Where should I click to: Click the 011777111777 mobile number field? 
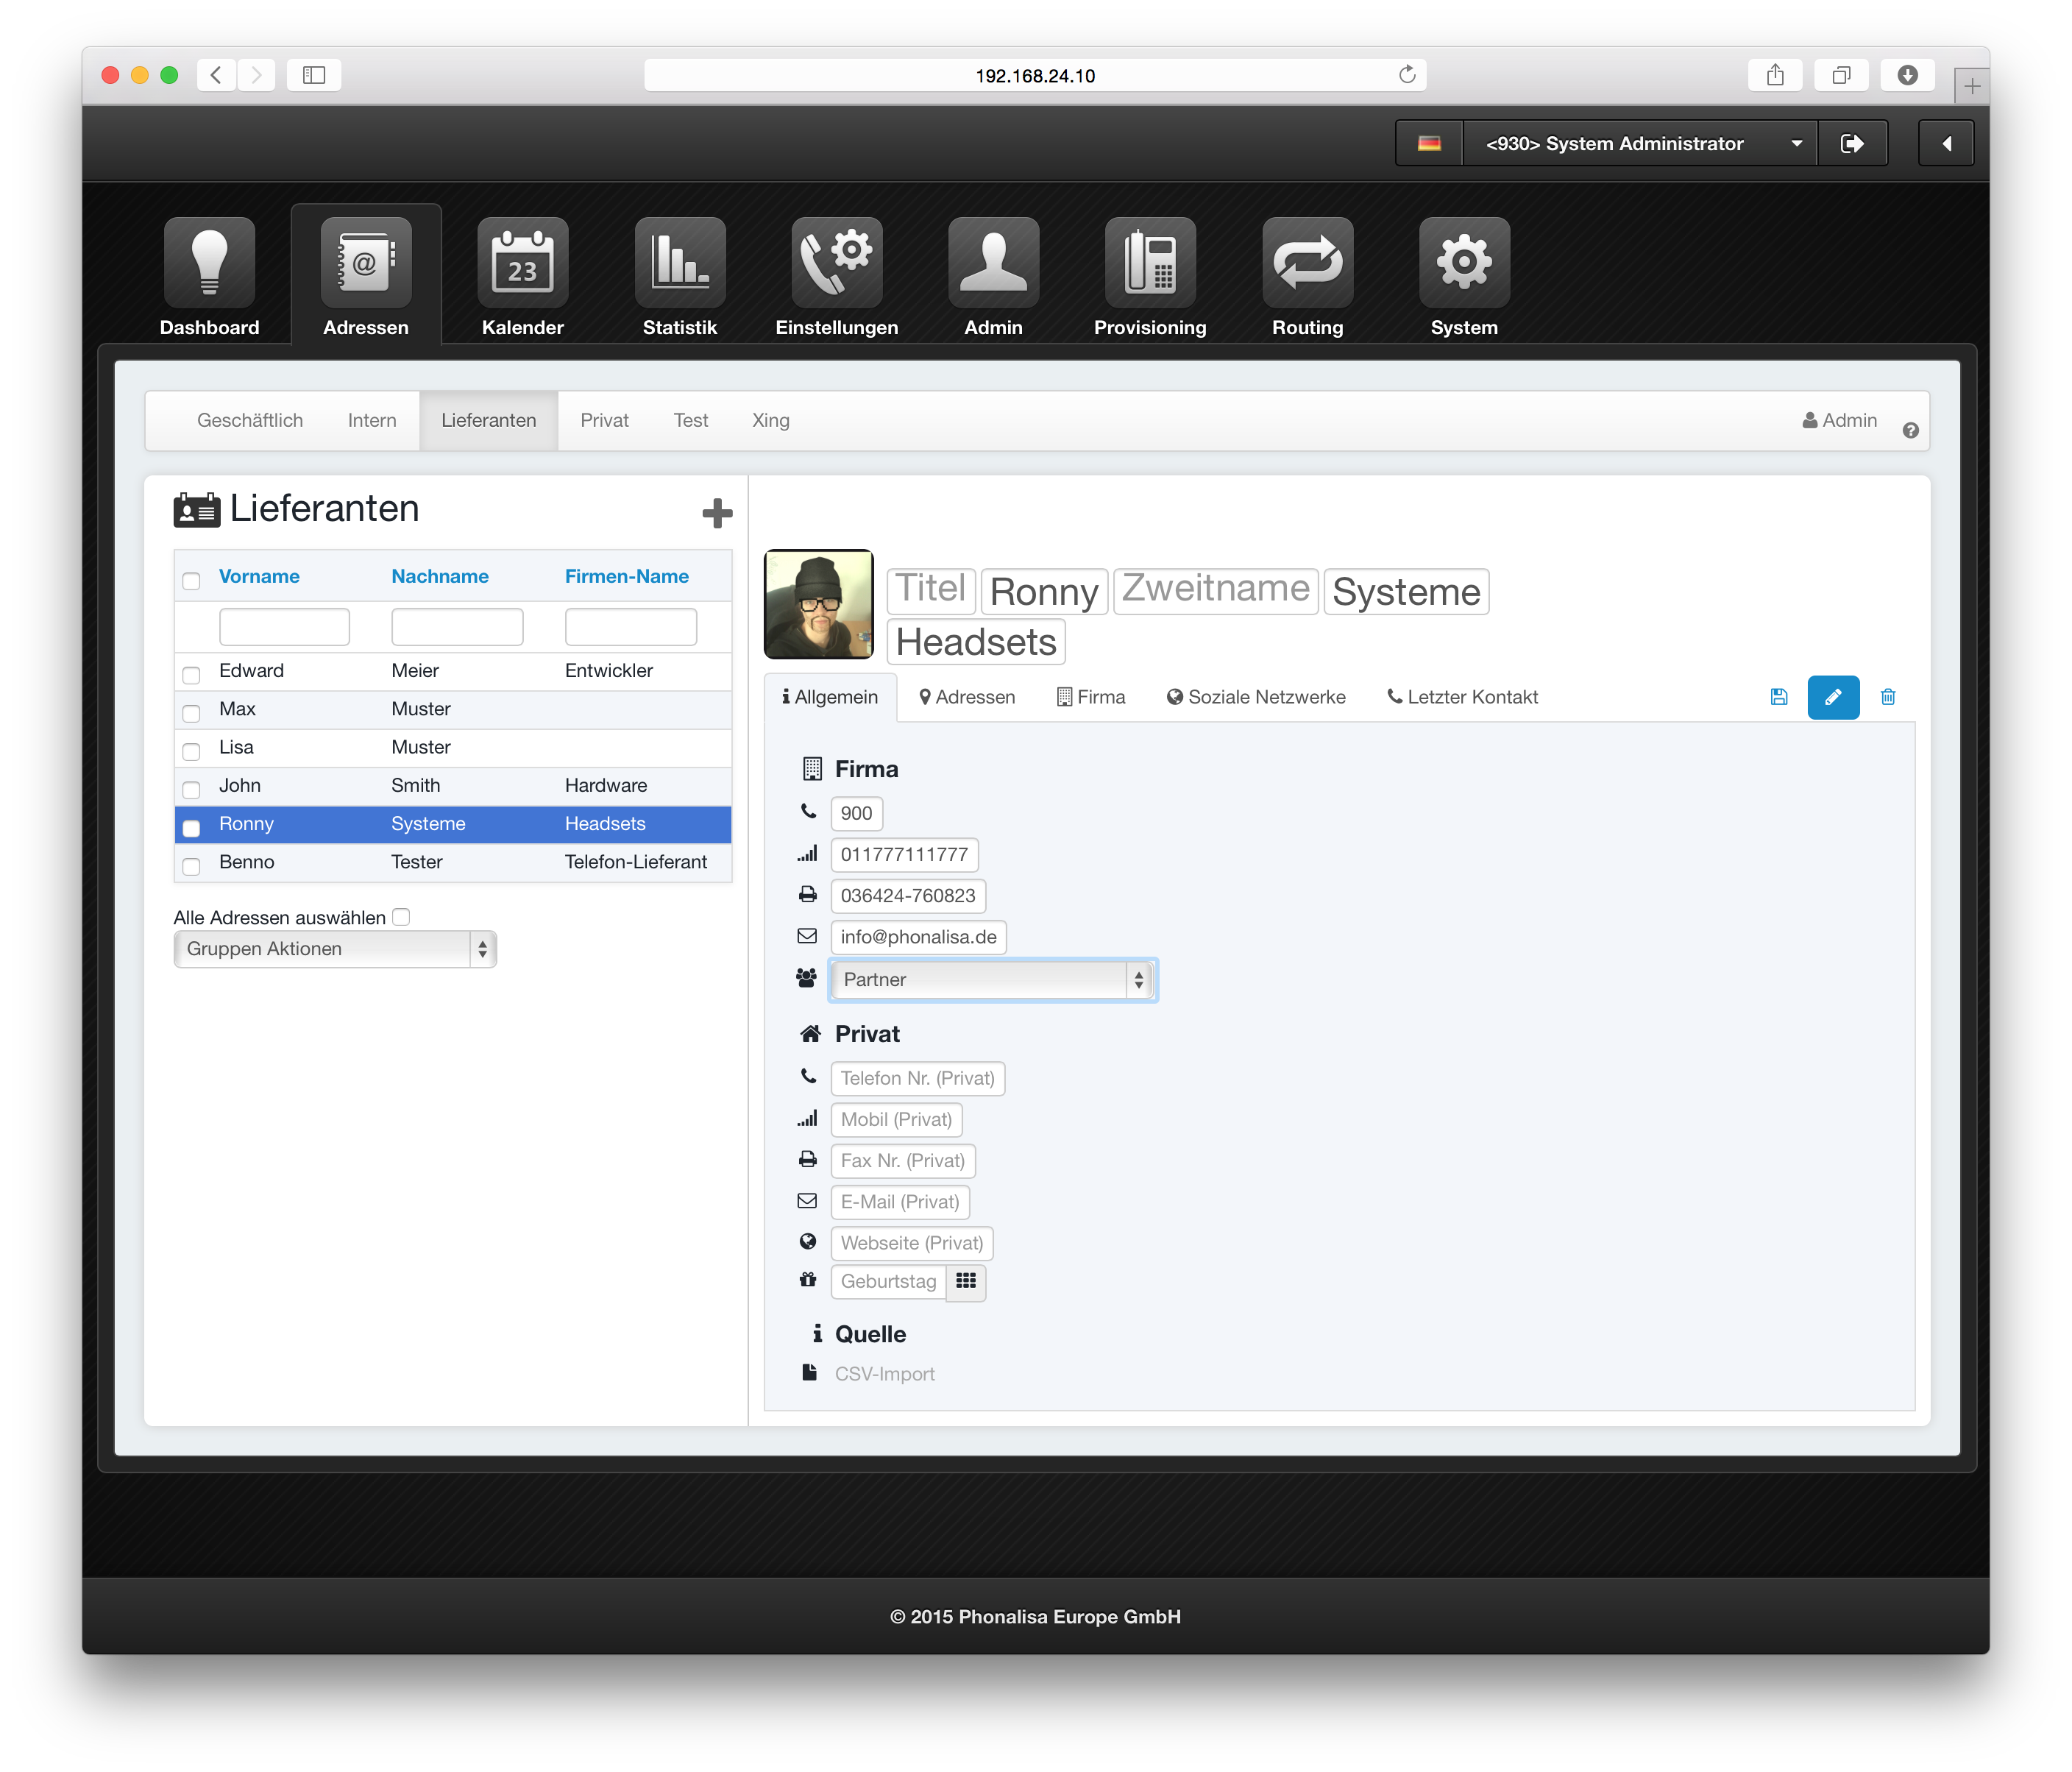pos(905,855)
